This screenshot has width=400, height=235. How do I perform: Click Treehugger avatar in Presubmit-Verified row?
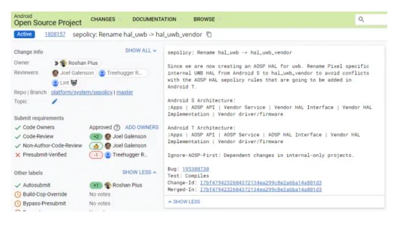coord(108,155)
